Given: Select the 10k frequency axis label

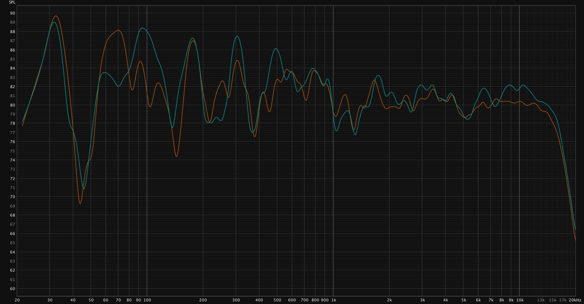Looking at the screenshot, I should (520, 300).
